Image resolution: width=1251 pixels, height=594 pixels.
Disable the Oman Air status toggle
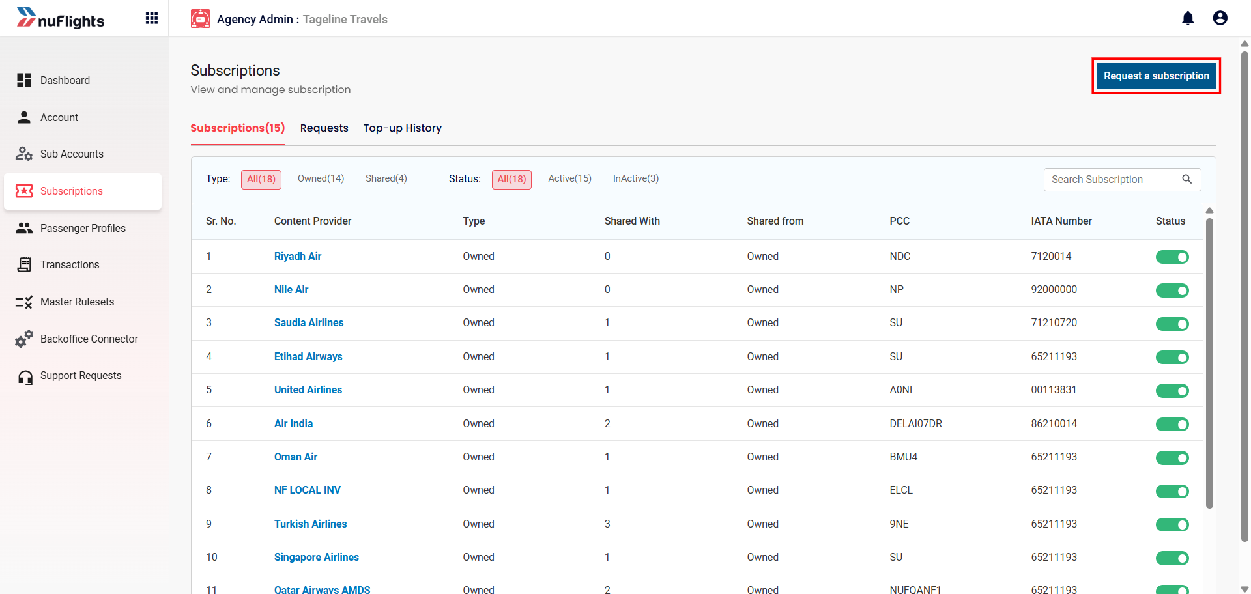pyautogui.click(x=1172, y=458)
